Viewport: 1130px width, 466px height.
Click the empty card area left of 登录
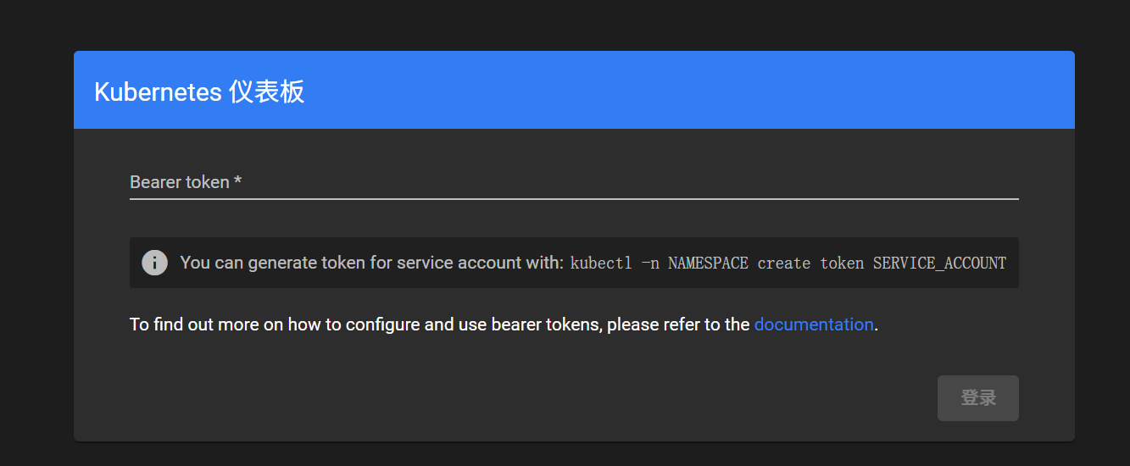pos(509,398)
